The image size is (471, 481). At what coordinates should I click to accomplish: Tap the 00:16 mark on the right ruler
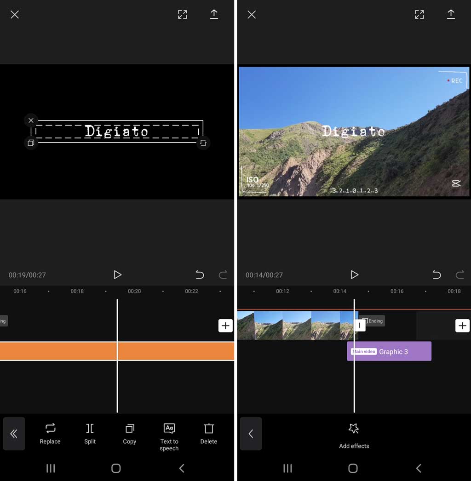(397, 291)
